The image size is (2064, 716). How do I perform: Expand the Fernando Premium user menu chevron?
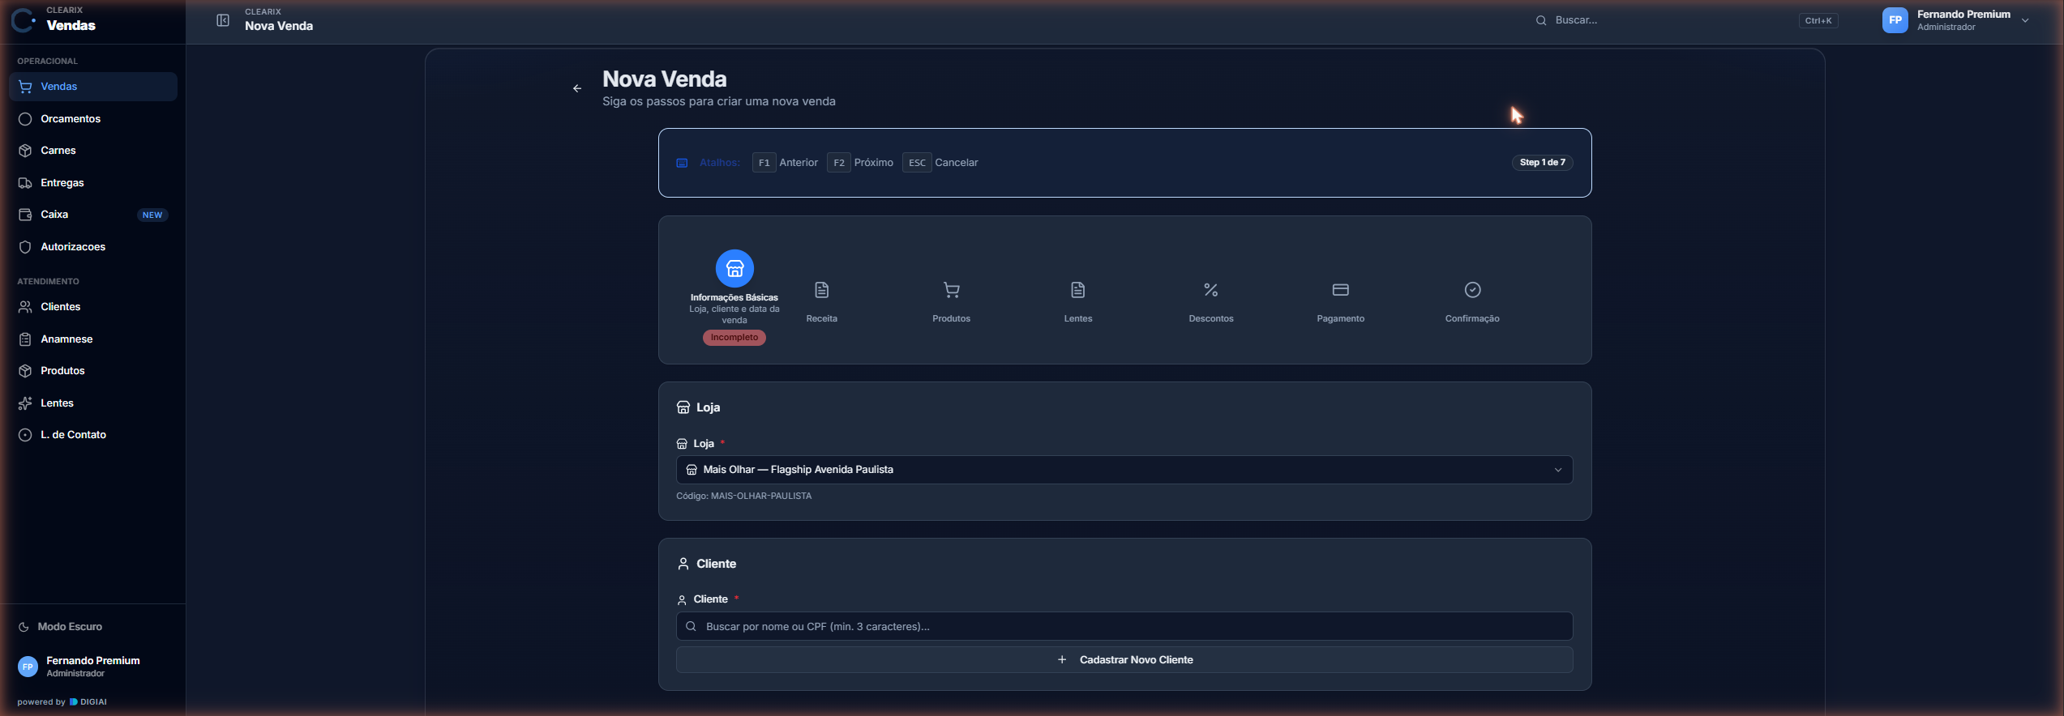2025,20
